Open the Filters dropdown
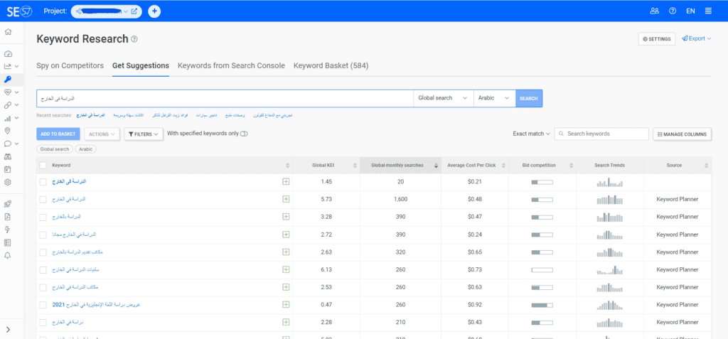This screenshot has height=339, width=728. click(x=144, y=134)
